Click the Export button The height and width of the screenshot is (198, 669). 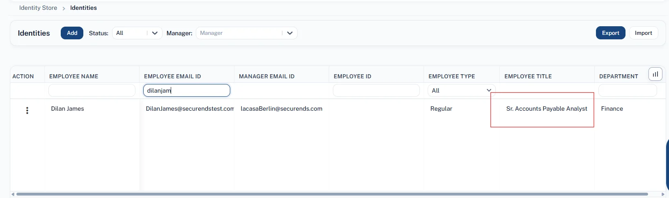610,33
